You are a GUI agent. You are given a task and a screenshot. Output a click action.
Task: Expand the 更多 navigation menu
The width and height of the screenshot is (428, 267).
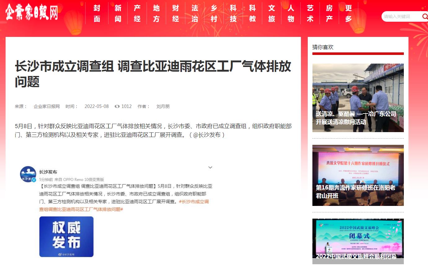[x=349, y=13]
